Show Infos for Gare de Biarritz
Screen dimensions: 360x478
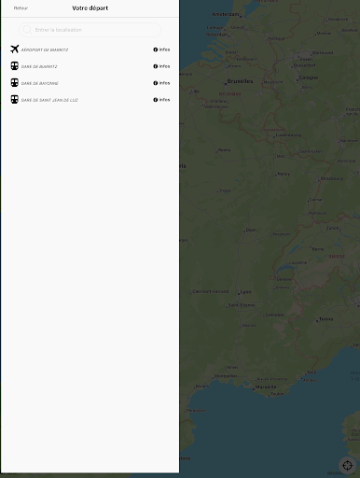[x=161, y=66]
